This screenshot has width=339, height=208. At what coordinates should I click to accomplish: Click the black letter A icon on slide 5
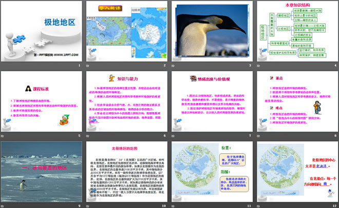pos(28,88)
